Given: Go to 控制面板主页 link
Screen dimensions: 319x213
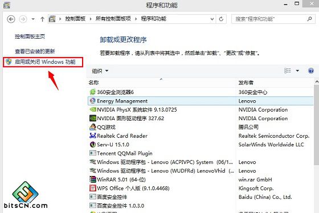Looking at the screenshot, I should (30, 36).
